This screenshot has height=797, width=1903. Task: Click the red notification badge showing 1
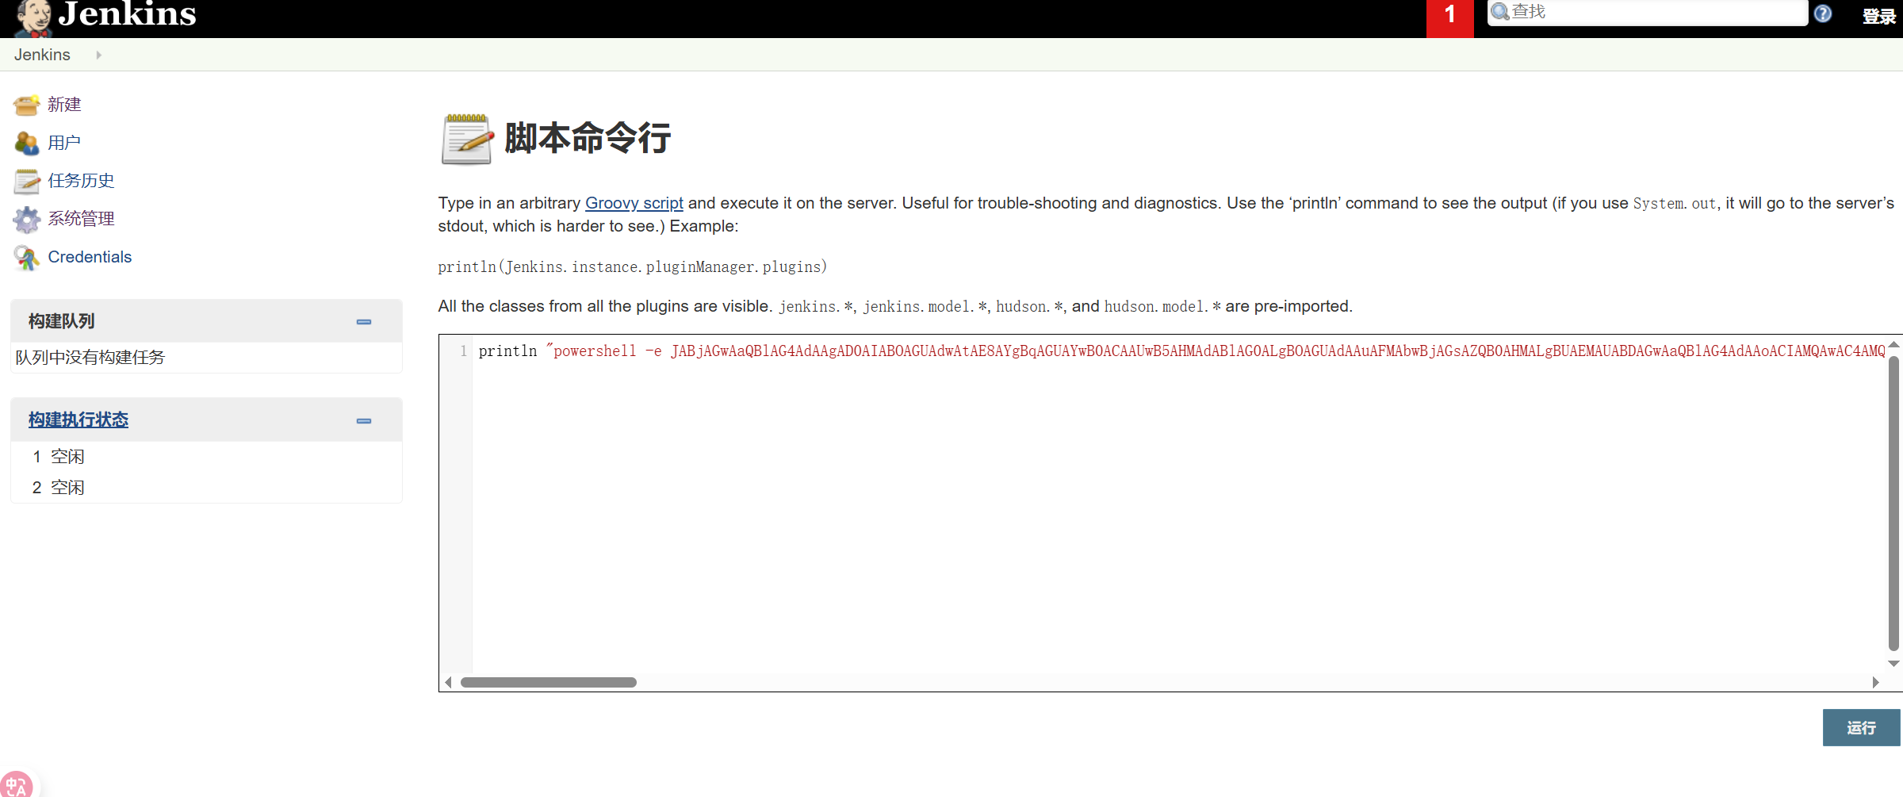[x=1450, y=13]
